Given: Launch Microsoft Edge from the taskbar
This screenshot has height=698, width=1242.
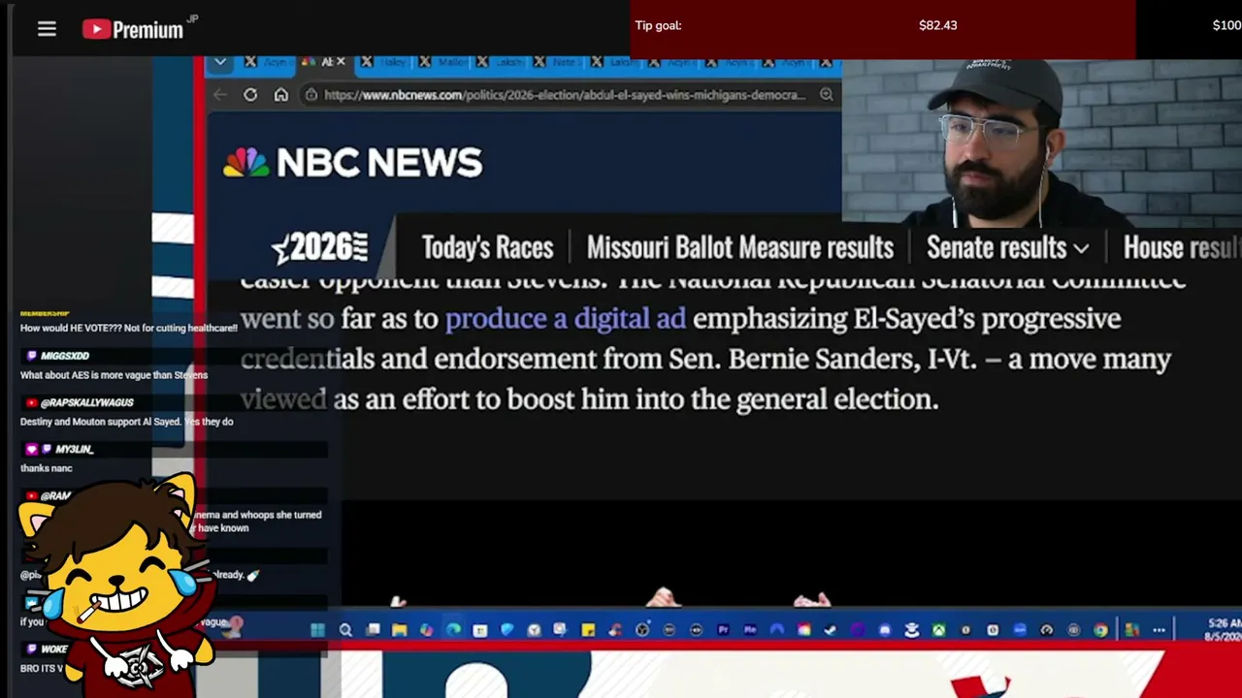Looking at the screenshot, I should [x=453, y=630].
